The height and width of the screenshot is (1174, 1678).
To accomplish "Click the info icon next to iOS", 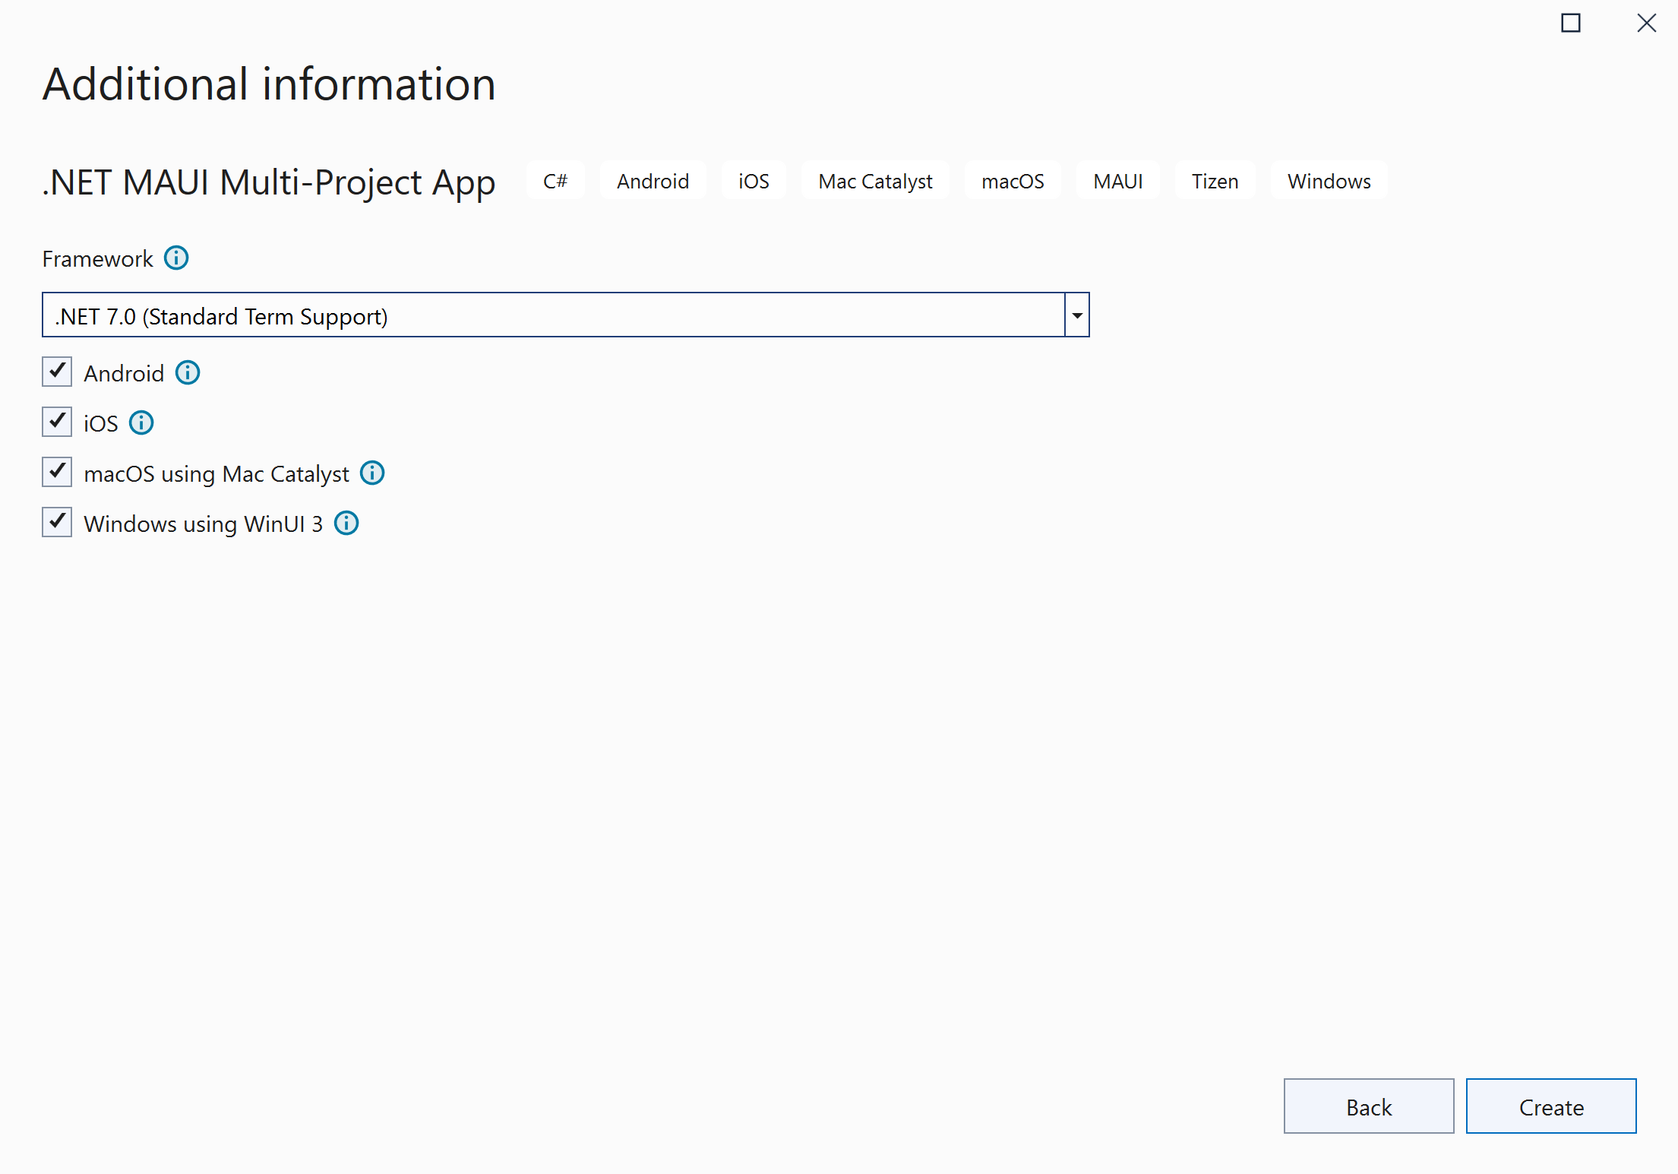I will 141,422.
